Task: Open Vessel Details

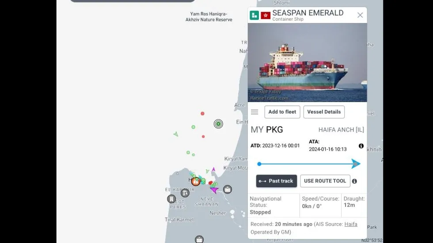Action: (x=324, y=112)
